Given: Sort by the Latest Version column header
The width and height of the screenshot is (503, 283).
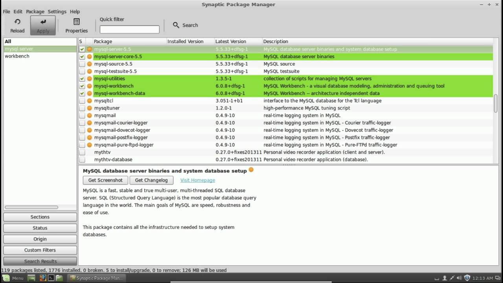Looking at the screenshot, I should pyautogui.click(x=238, y=41).
